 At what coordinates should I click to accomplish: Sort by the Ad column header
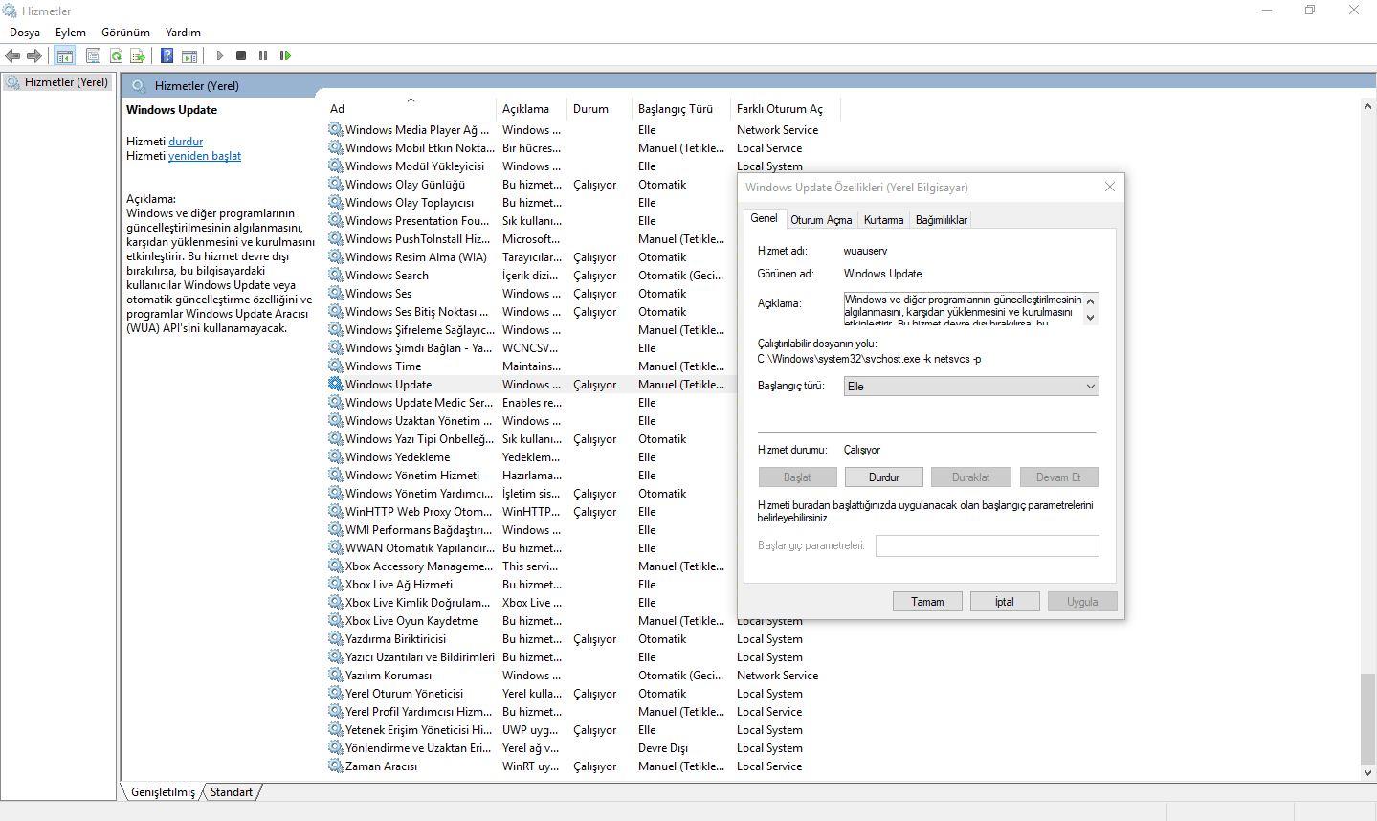coord(411,109)
